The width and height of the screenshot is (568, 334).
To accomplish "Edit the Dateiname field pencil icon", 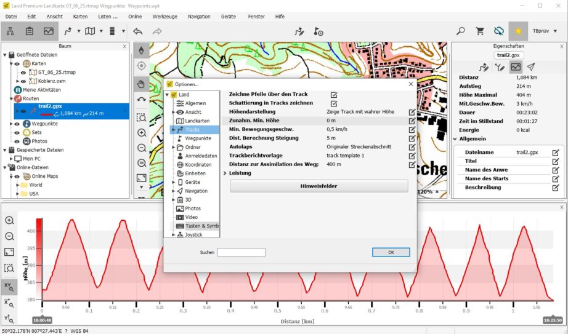I will [556, 152].
